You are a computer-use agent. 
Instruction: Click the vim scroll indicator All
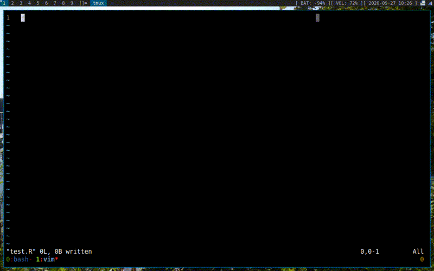point(418,251)
